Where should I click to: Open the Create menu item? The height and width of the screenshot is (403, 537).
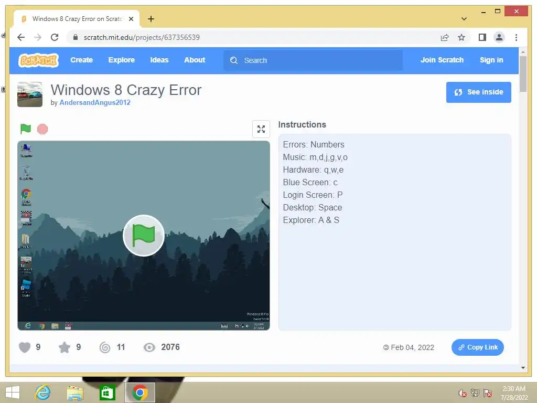click(81, 60)
